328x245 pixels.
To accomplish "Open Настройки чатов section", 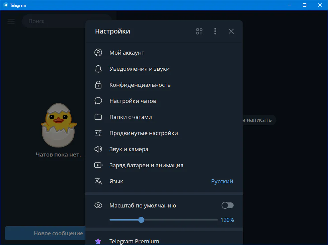I will point(164,101).
